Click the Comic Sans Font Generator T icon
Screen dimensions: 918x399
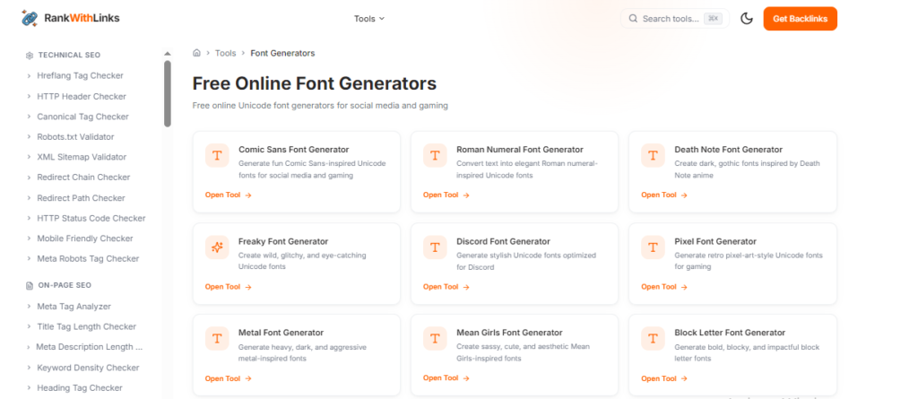point(217,156)
